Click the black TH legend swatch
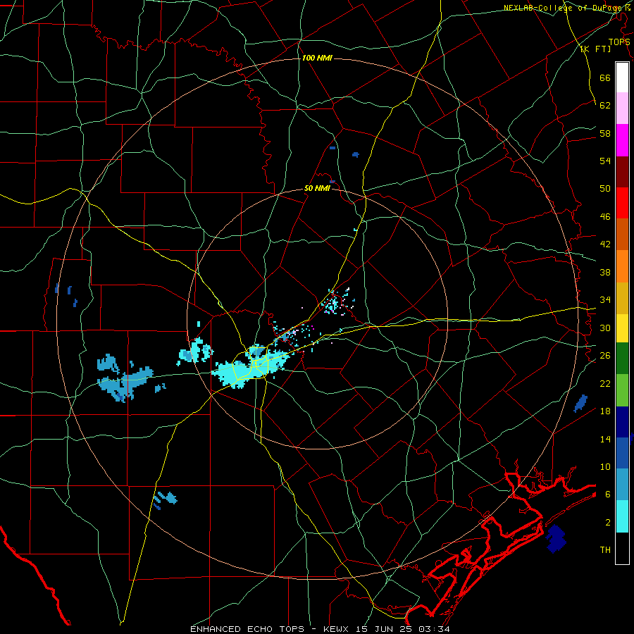The width and height of the screenshot is (634, 634). [622, 548]
